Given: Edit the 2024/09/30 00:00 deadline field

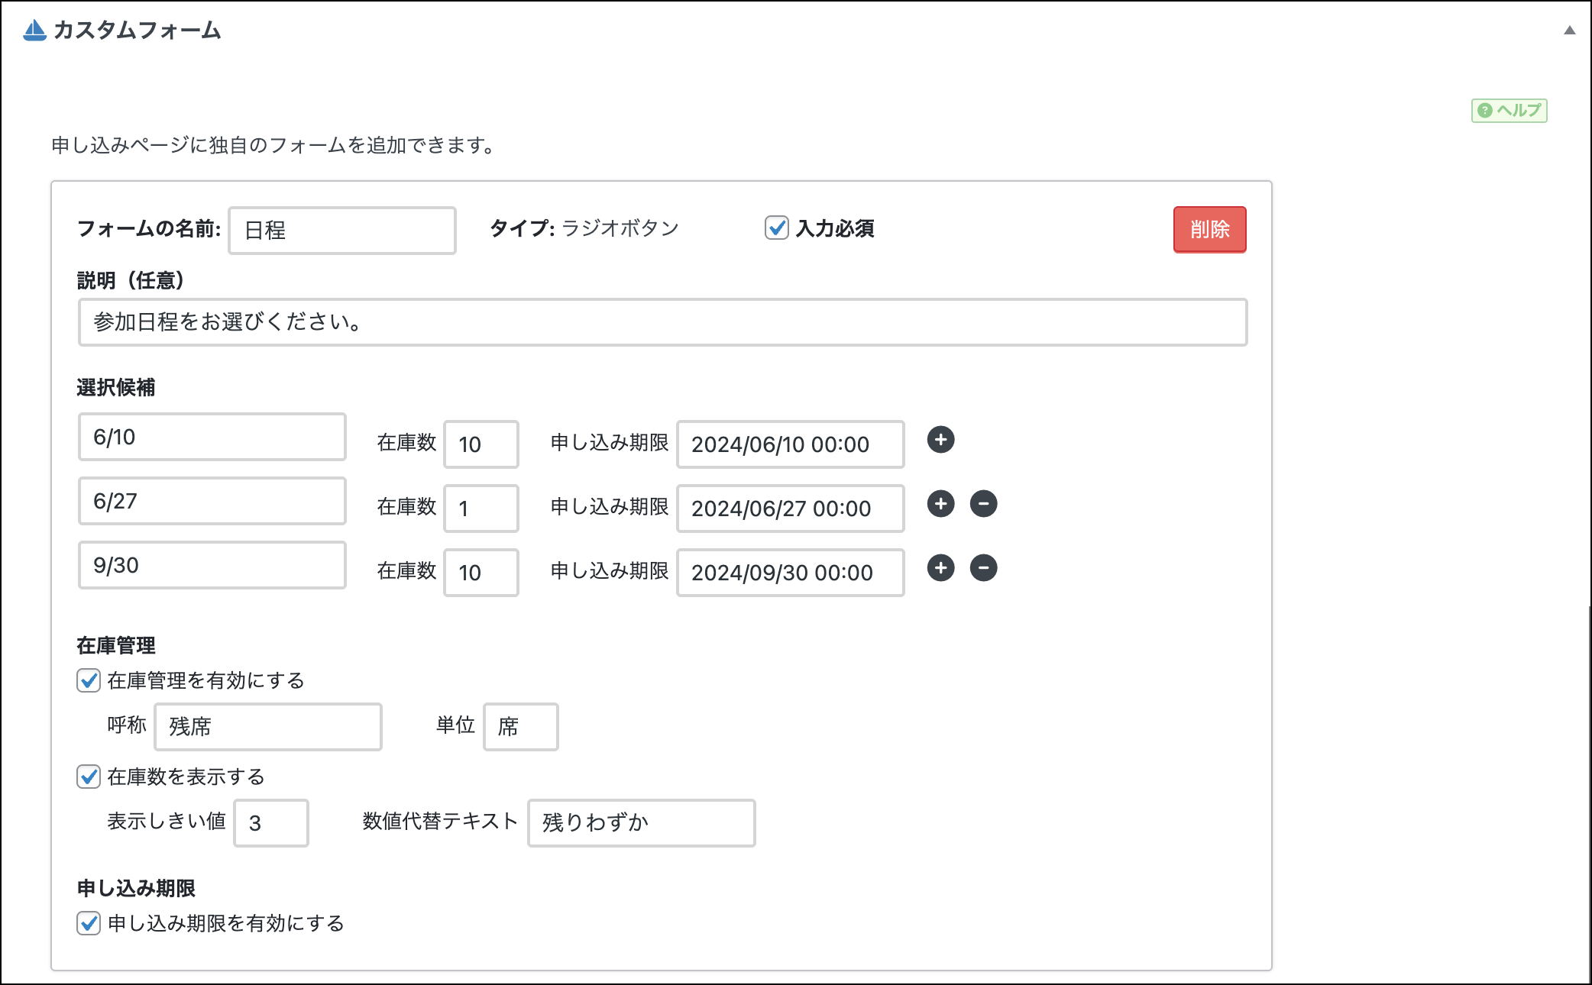Looking at the screenshot, I should click(x=790, y=573).
